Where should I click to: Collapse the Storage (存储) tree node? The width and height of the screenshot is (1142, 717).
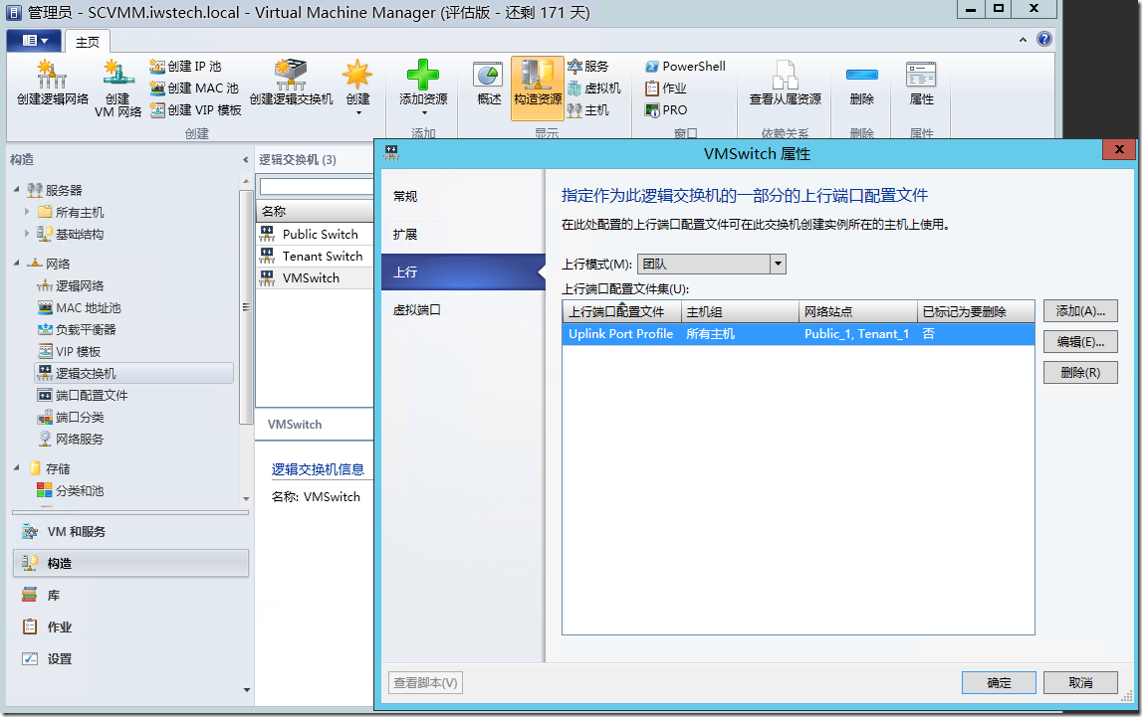(17, 468)
